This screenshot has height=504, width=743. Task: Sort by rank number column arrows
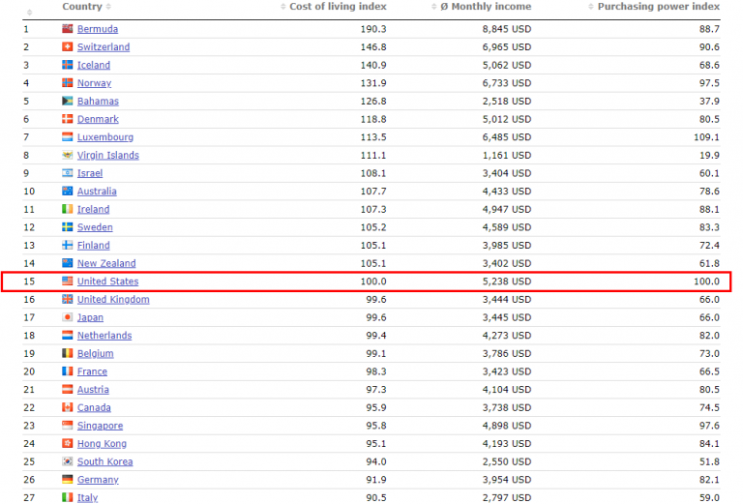pyautogui.click(x=29, y=13)
